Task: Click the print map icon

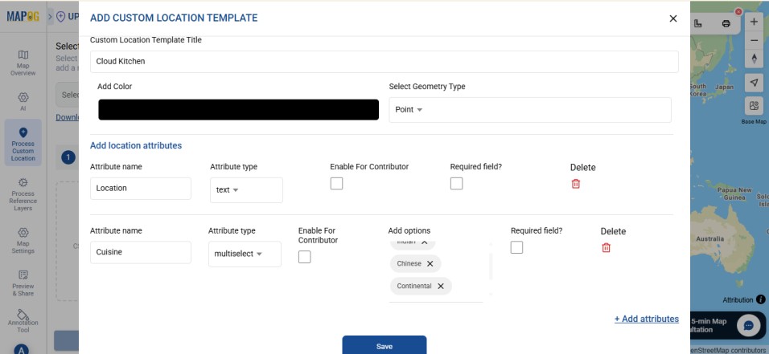Action: pyautogui.click(x=726, y=23)
